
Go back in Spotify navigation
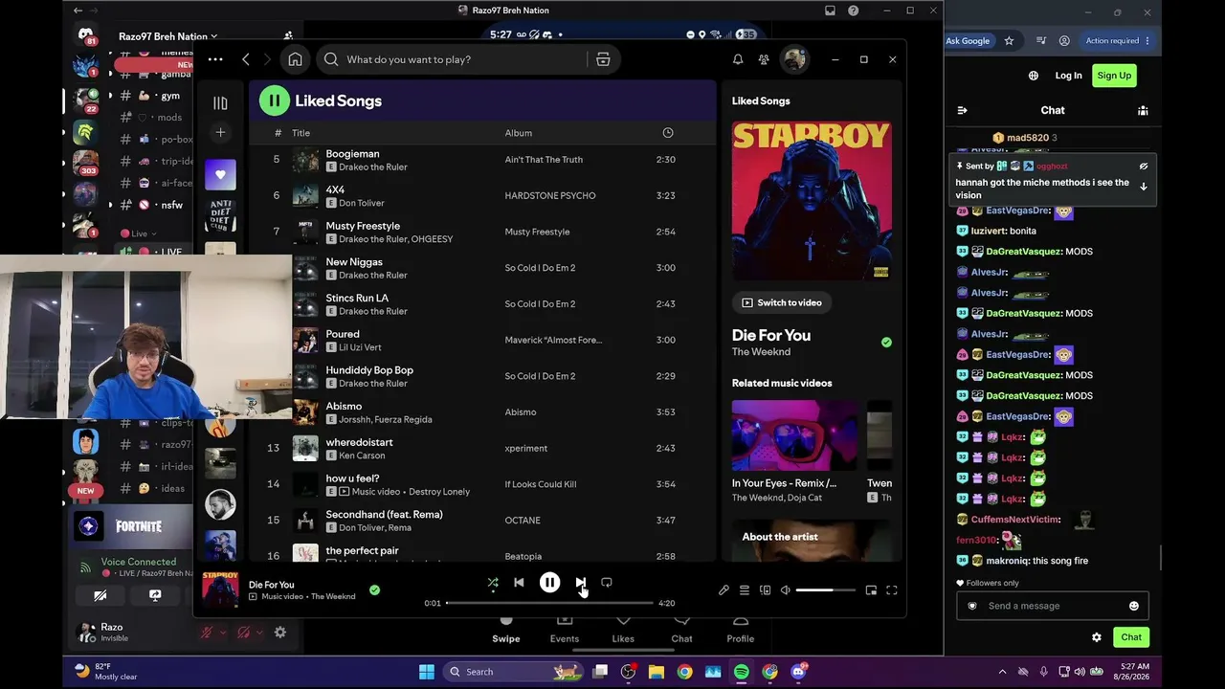[246, 59]
